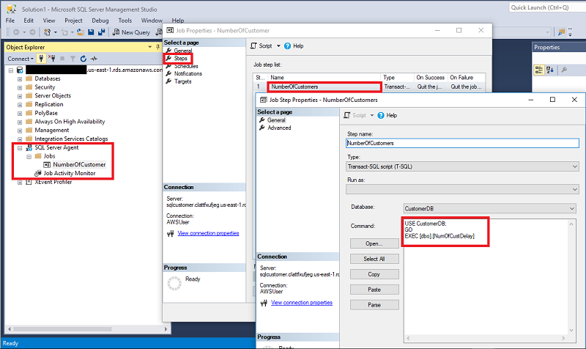Click Script button in Job Properties window

click(x=262, y=46)
